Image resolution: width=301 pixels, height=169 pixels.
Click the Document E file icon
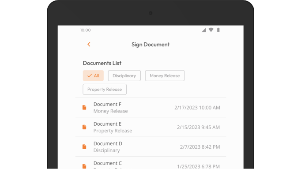point(84,127)
